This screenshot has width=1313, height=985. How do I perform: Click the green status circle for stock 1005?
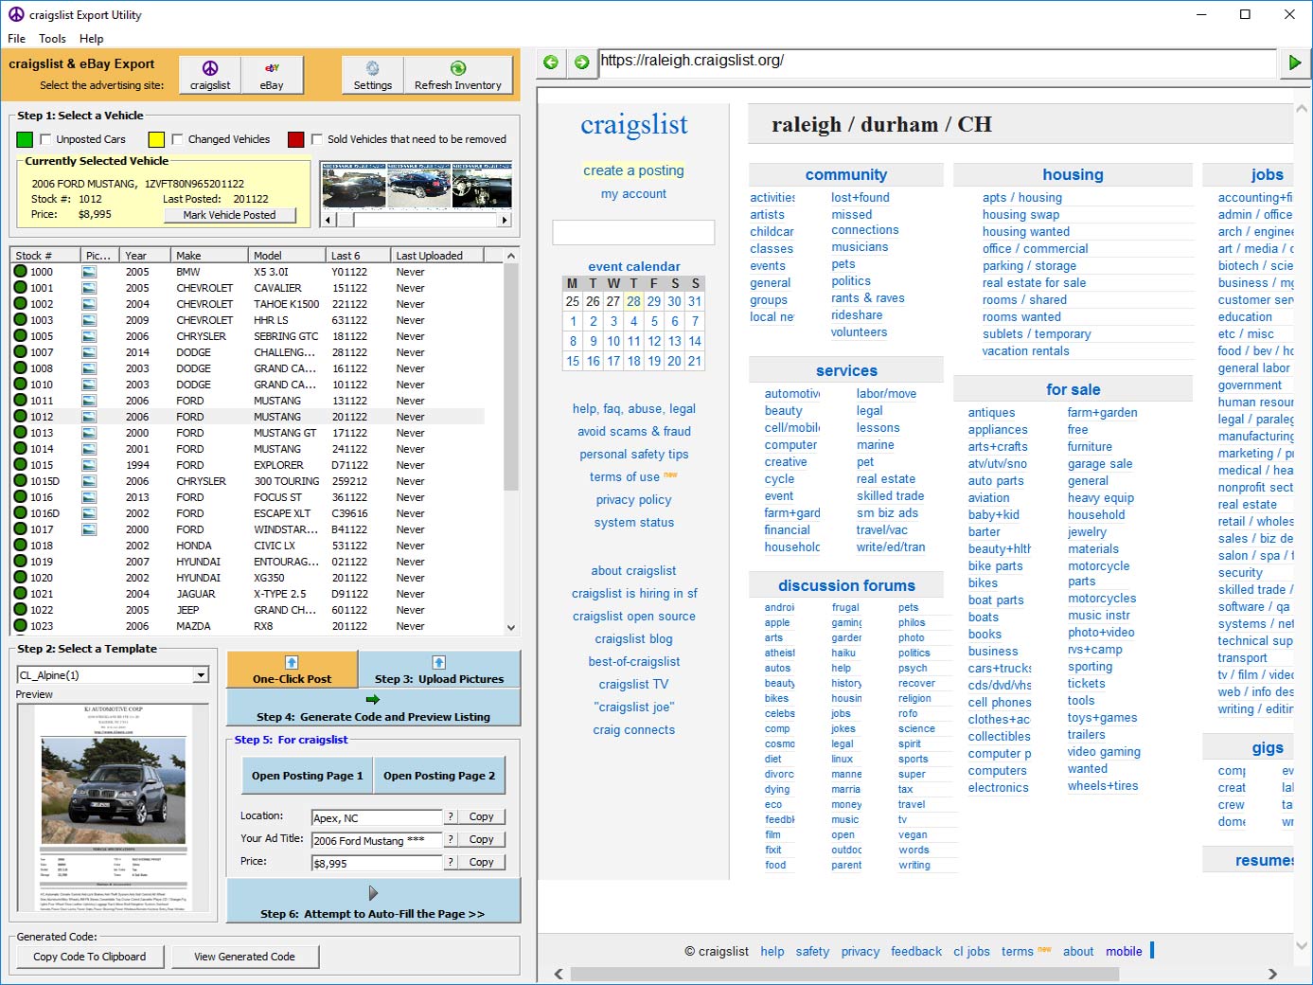[20, 336]
